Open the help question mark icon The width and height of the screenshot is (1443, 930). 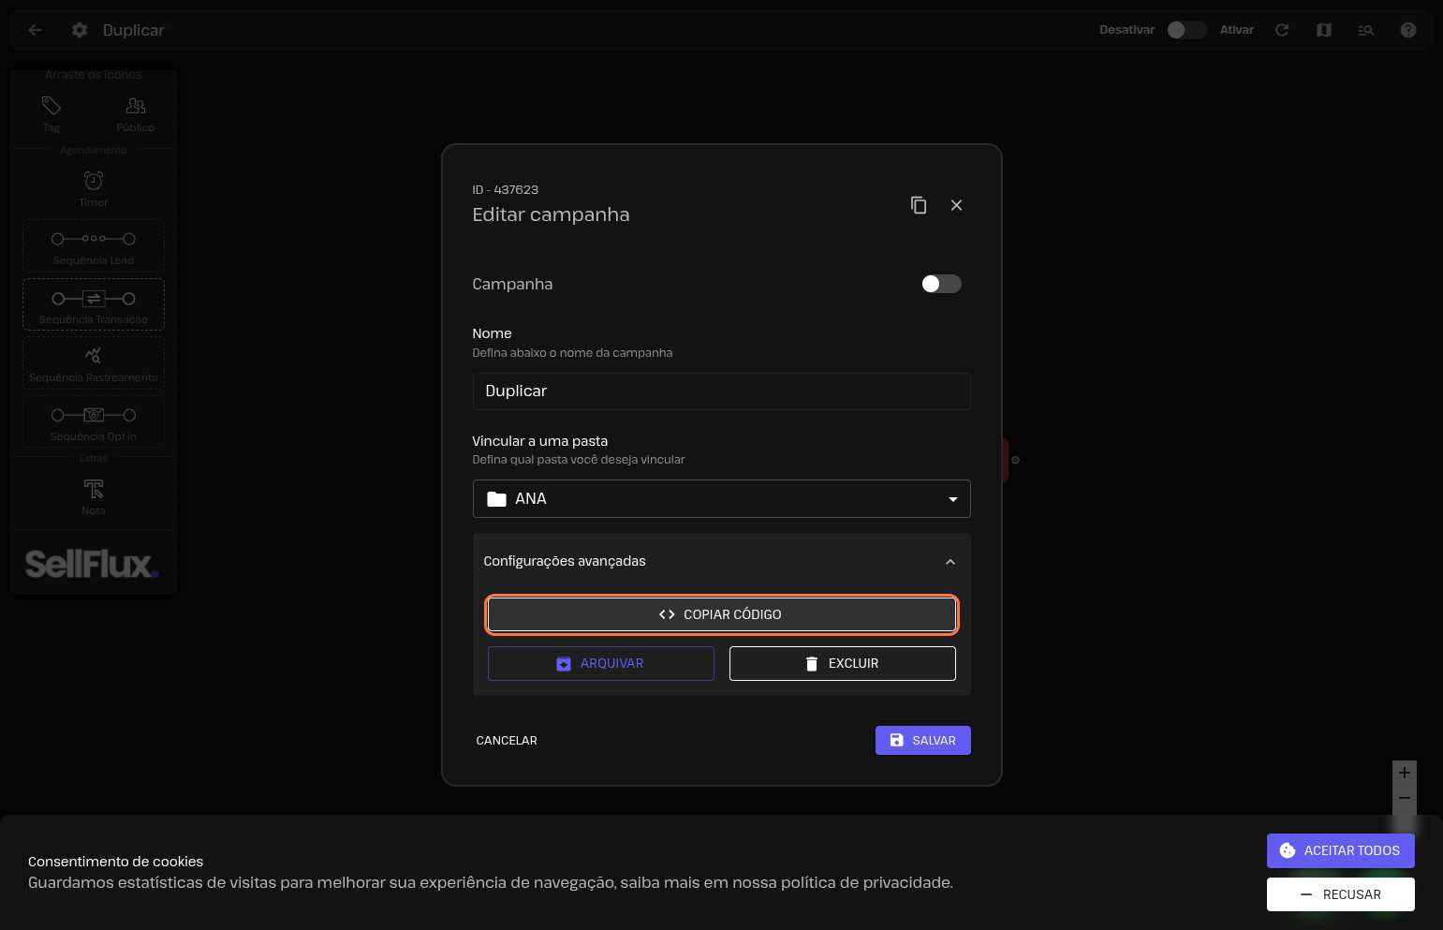[x=1407, y=30]
